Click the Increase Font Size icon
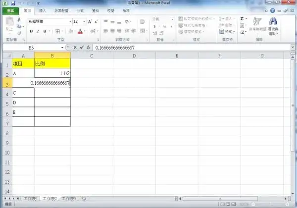 click(x=90, y=22)
